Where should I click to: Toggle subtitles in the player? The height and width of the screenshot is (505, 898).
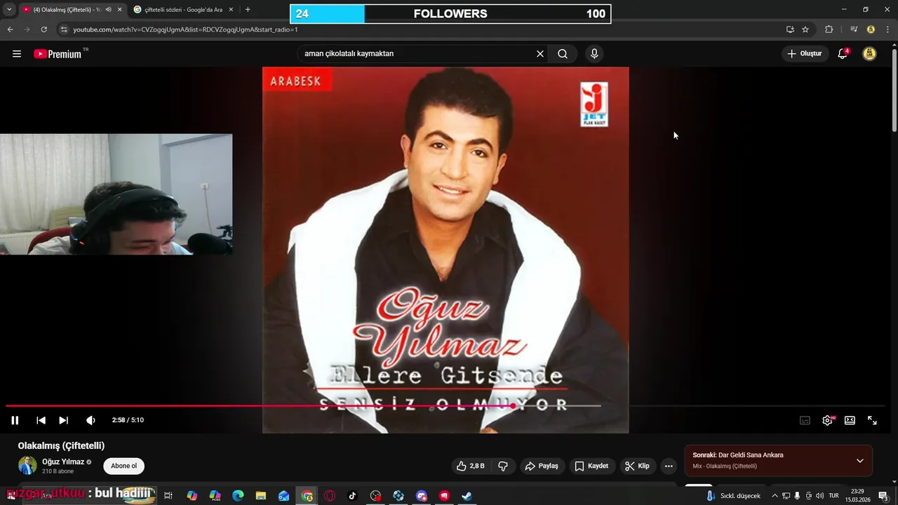805,420
